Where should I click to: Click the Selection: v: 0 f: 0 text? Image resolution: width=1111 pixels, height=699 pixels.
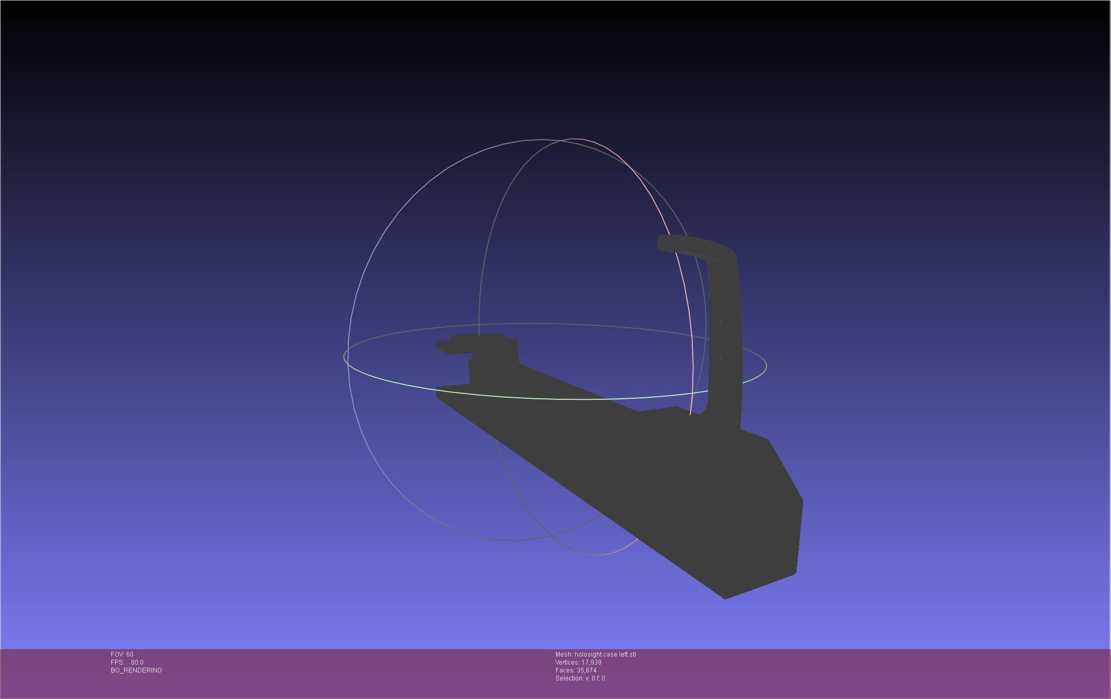pos(580,678)
